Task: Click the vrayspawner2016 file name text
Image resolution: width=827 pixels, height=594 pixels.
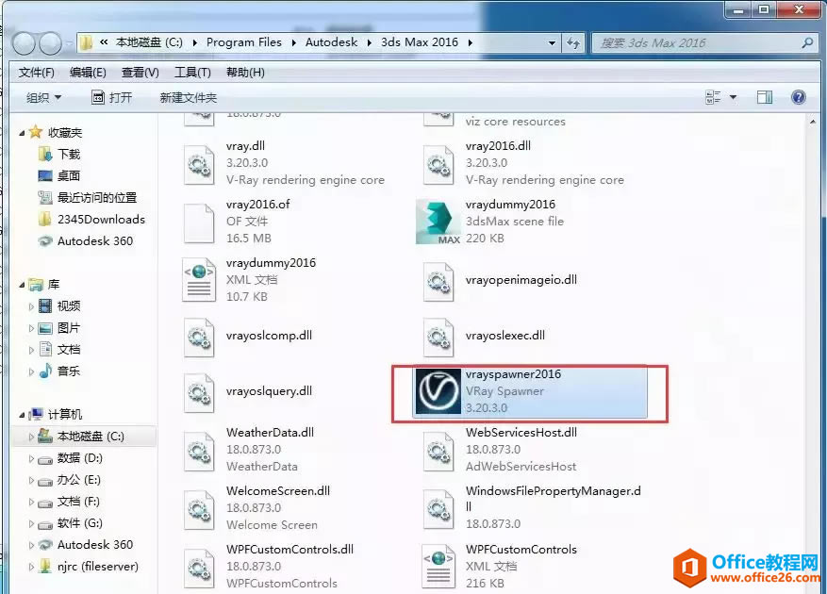Action: (x=513, y=374)
